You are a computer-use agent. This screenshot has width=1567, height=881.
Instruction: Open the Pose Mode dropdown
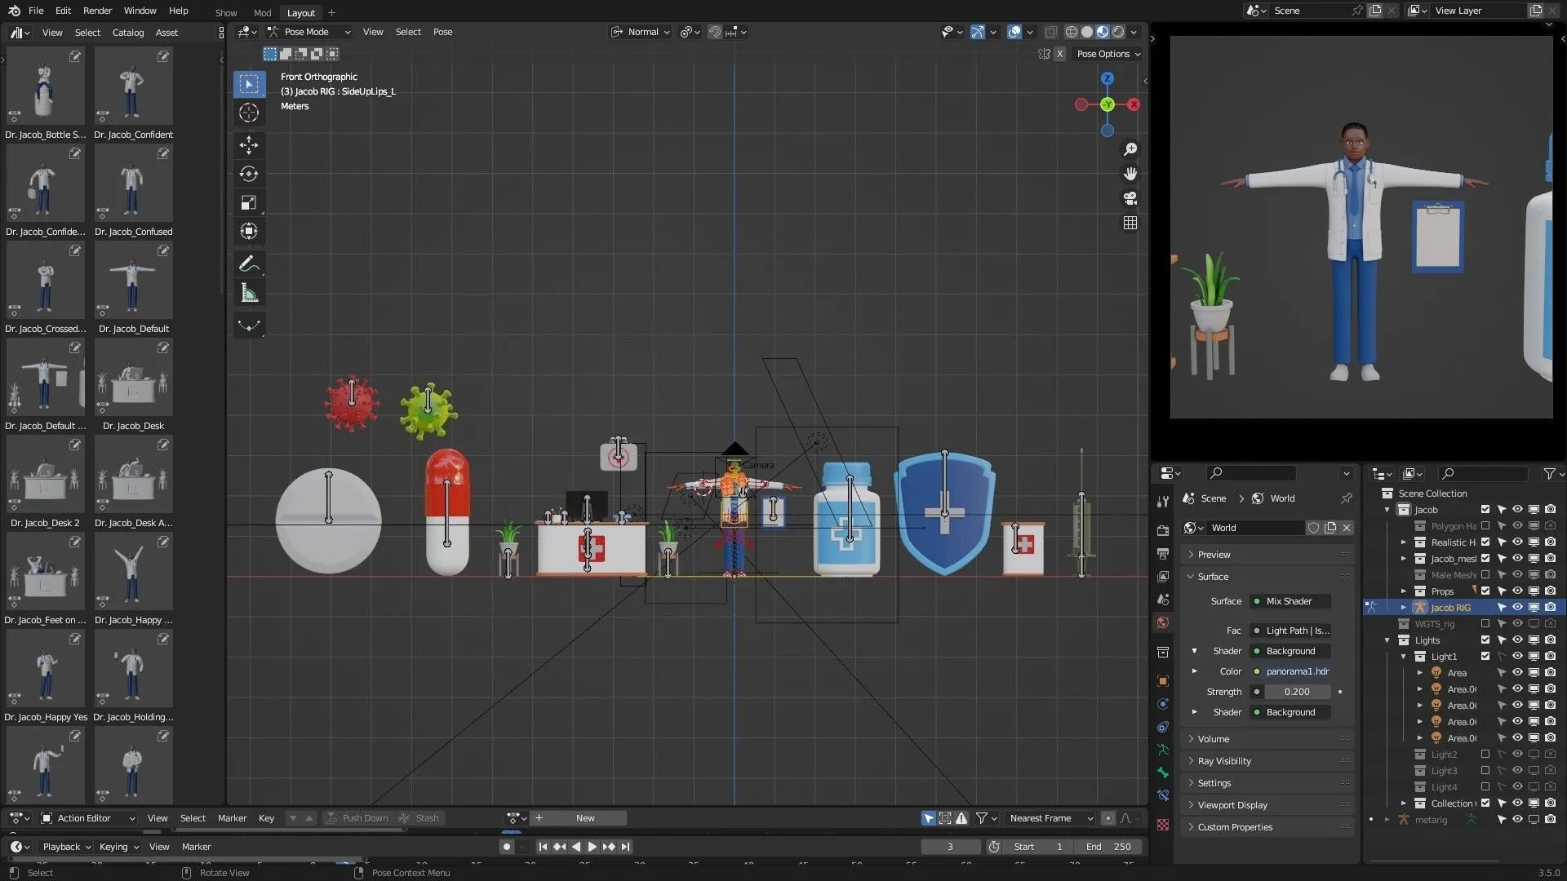point(310,32)
